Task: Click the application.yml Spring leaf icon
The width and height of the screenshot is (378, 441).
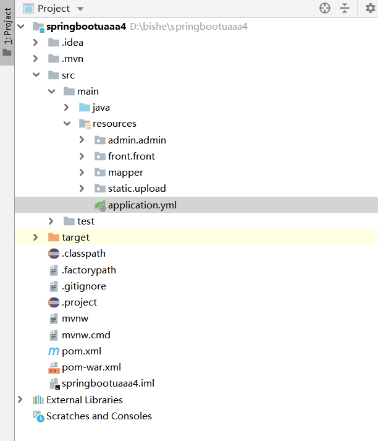Action: click(x=100, y=205)
